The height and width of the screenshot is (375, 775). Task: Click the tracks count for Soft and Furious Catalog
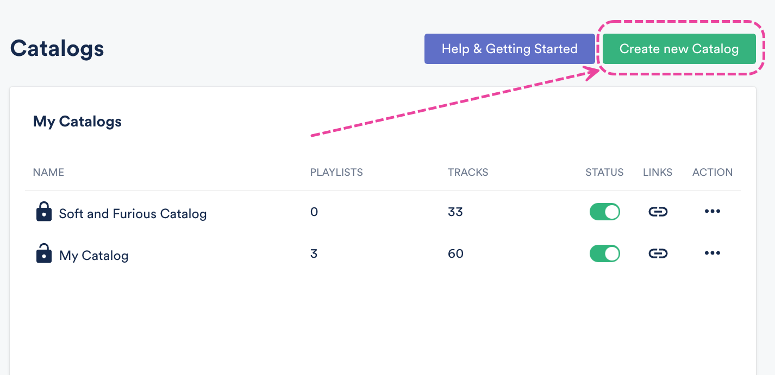[455, 212]
